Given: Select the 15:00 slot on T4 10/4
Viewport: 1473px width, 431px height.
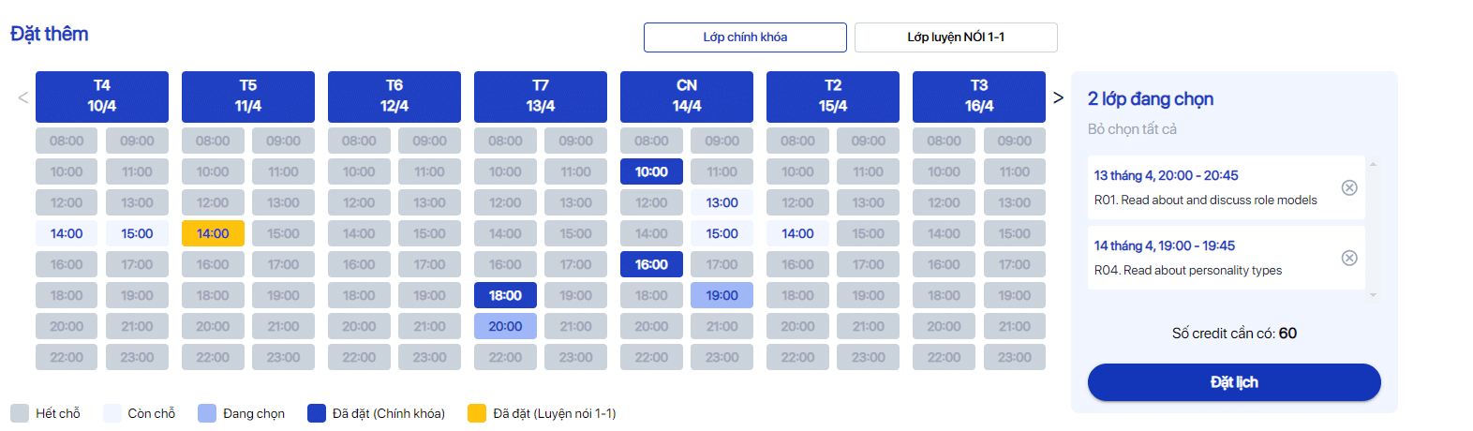Looking at the screenshot, I should tap(137, 233).
